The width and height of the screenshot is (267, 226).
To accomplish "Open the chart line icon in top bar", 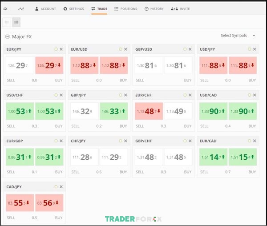I will [21, 9].
